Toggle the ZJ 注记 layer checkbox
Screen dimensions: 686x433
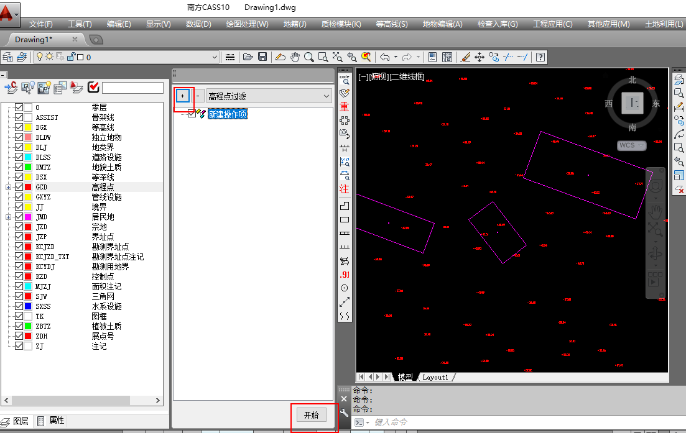[19, 346]
